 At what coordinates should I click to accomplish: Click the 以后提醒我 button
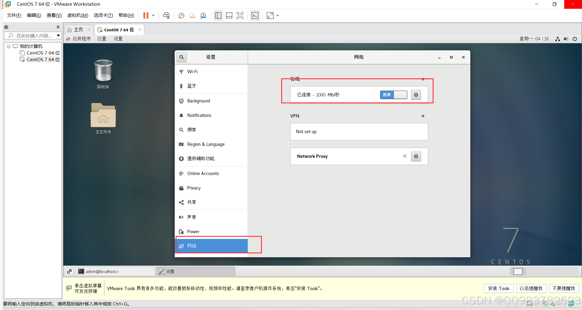click(x=531, y=289)
